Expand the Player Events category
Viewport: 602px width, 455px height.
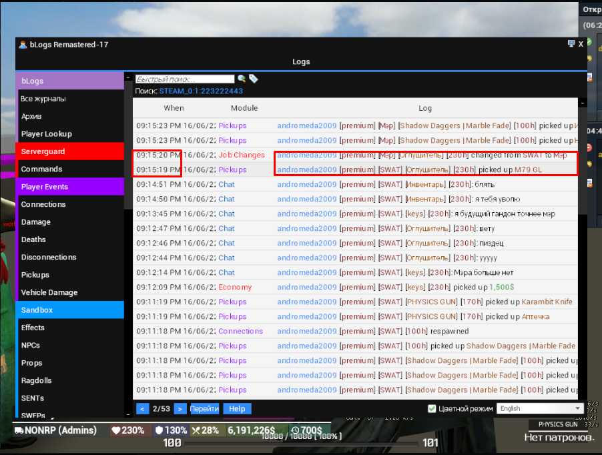(69, 187)
